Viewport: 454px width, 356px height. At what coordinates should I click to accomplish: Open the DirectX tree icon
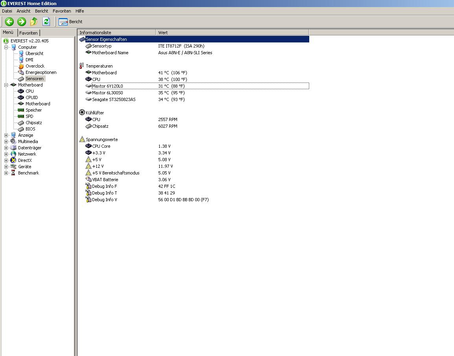(13, 160)
